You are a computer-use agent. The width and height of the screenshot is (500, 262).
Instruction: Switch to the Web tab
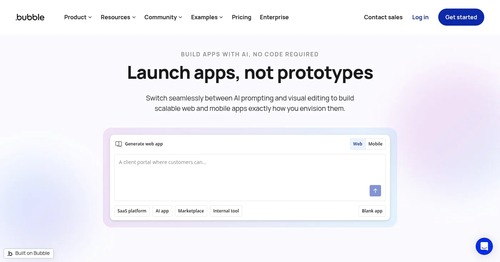click(x=357, y=144)
